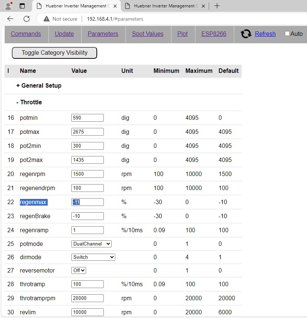
Task: Click the browser back arrow
Action: [10, 19]
